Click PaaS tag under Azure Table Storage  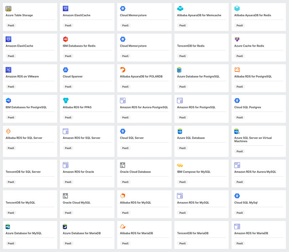11,25
